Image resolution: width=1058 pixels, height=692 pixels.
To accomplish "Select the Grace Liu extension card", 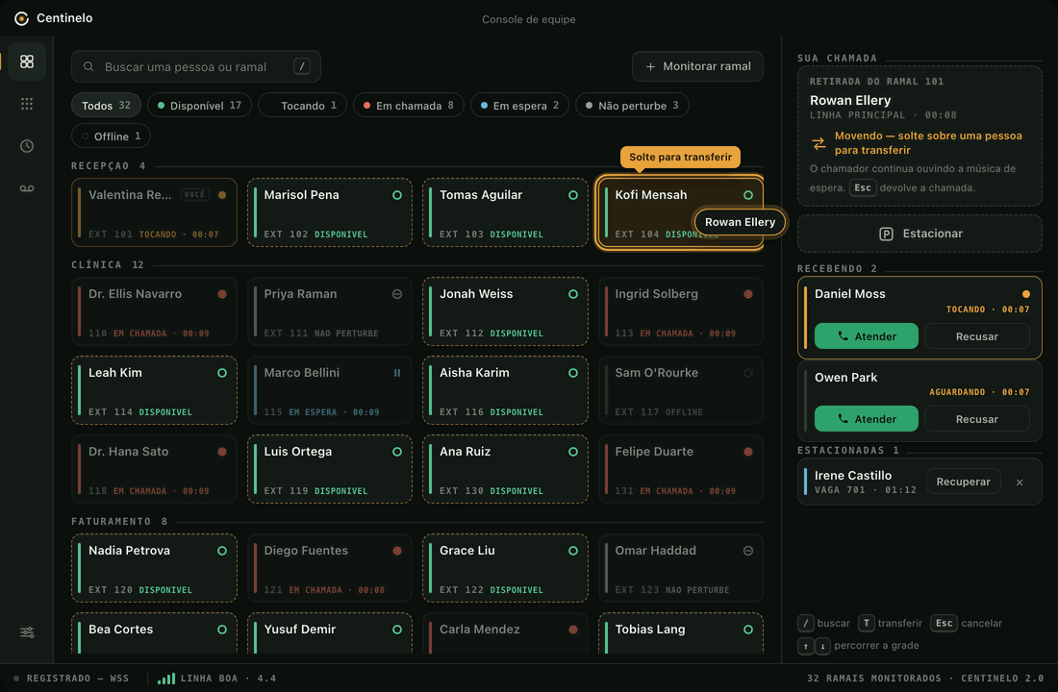I will [x=505, y=568].
